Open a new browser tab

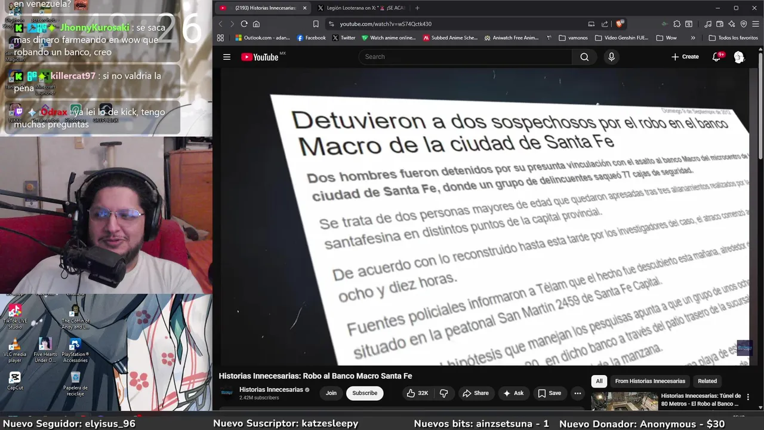(417, 8)
